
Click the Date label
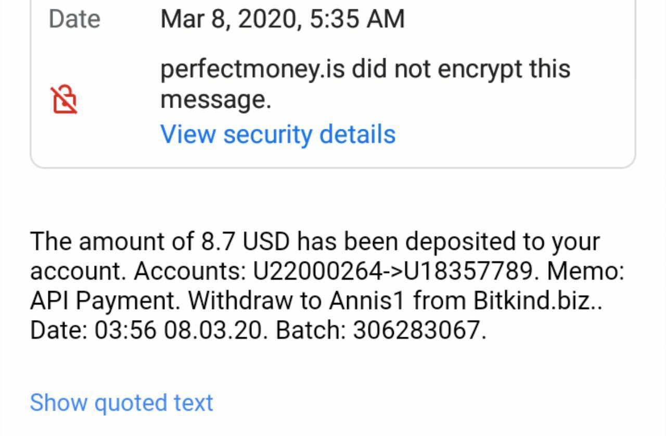(x=74, y=19)
